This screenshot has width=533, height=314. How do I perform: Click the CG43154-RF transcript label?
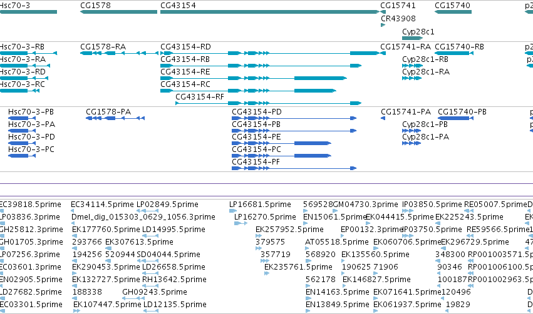click(200, 97)
